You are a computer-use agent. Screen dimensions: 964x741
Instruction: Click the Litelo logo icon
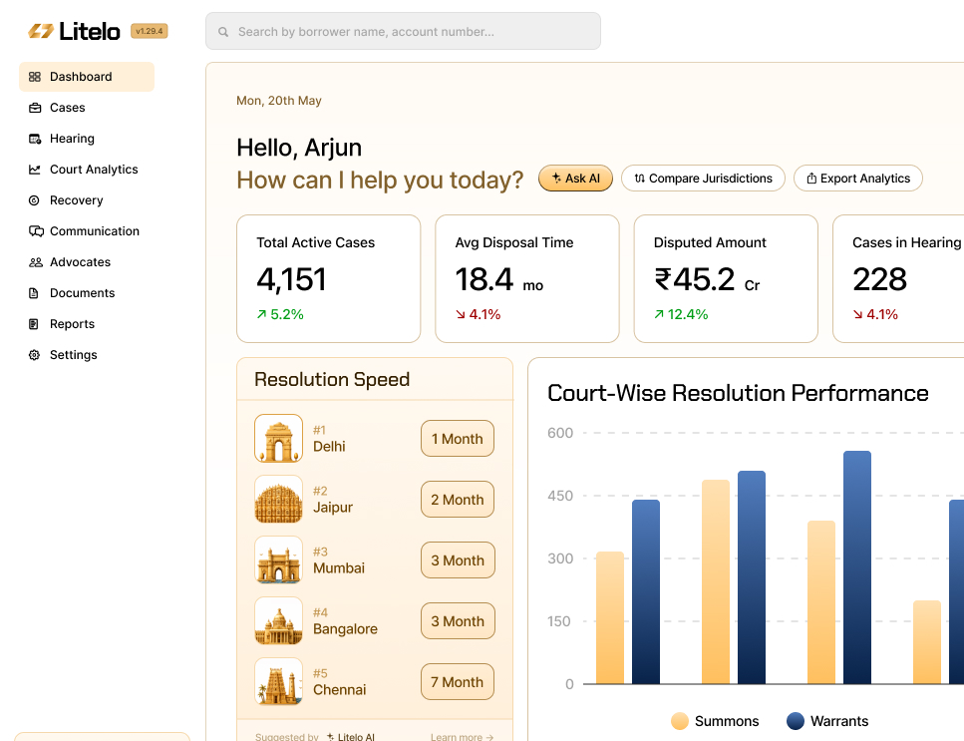pyautogui.click(x=41, y=31)
